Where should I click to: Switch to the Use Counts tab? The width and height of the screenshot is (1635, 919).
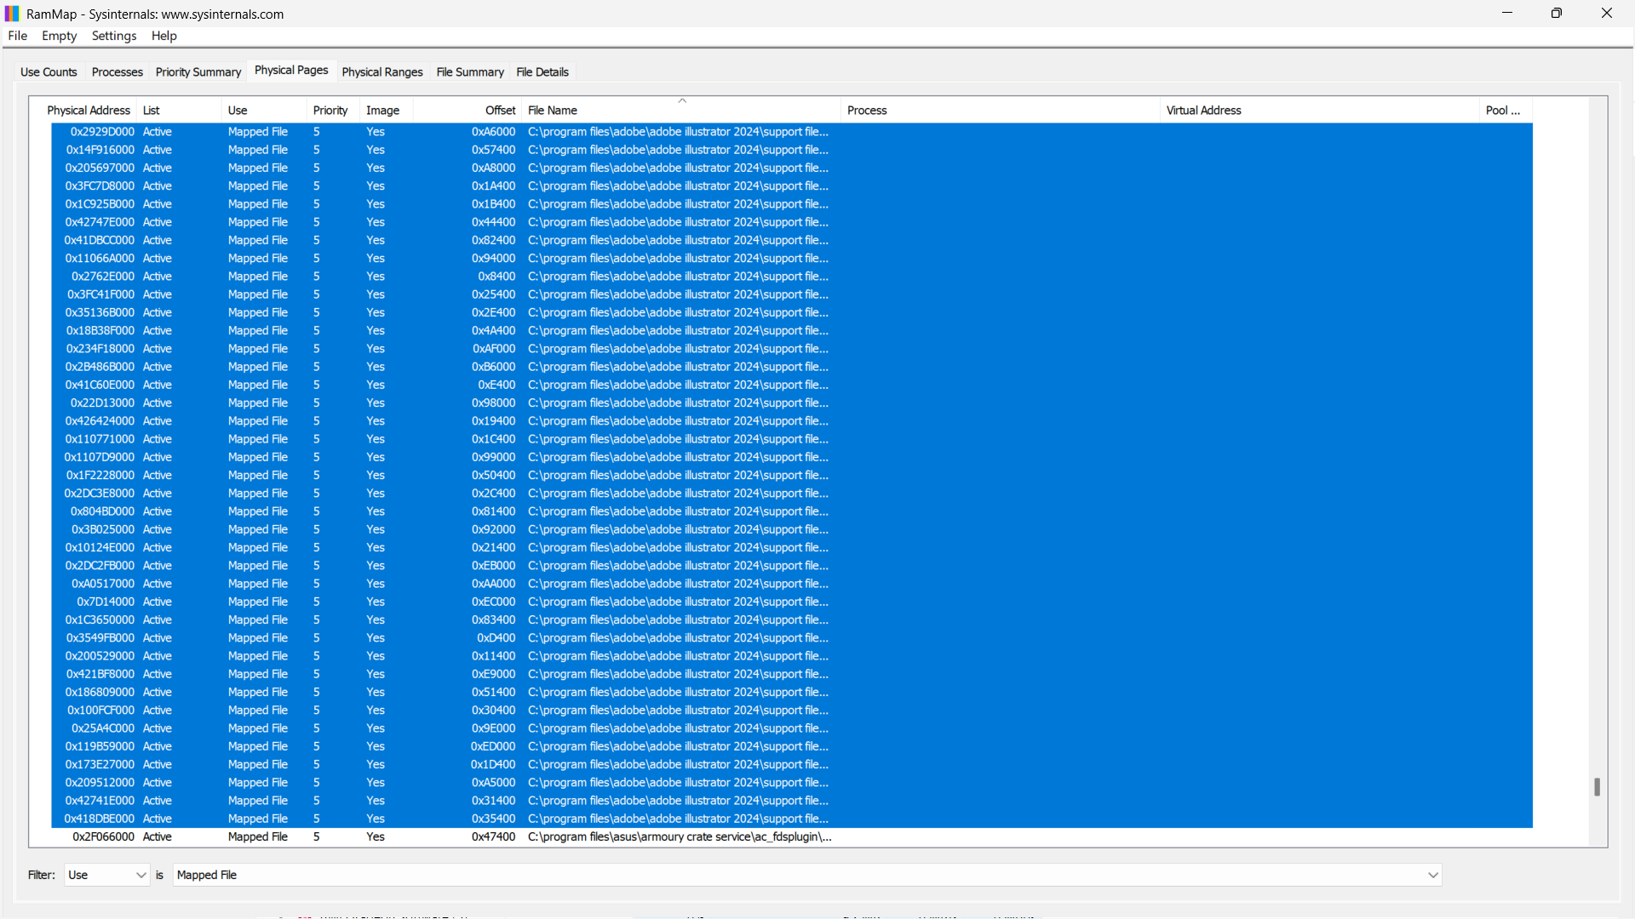point(49,72)
